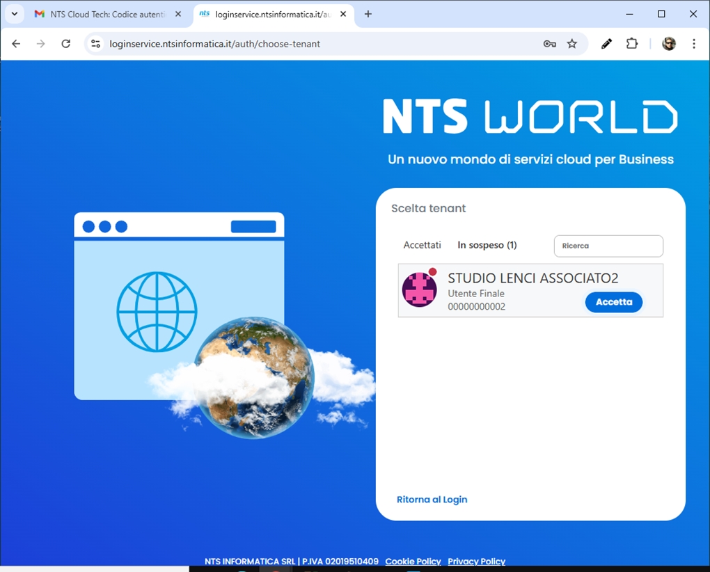Image resolution: width=710 pixels, height=572 pixels.
Task: Expand the tab search dropdown arrow
Action: pos(15,14)
